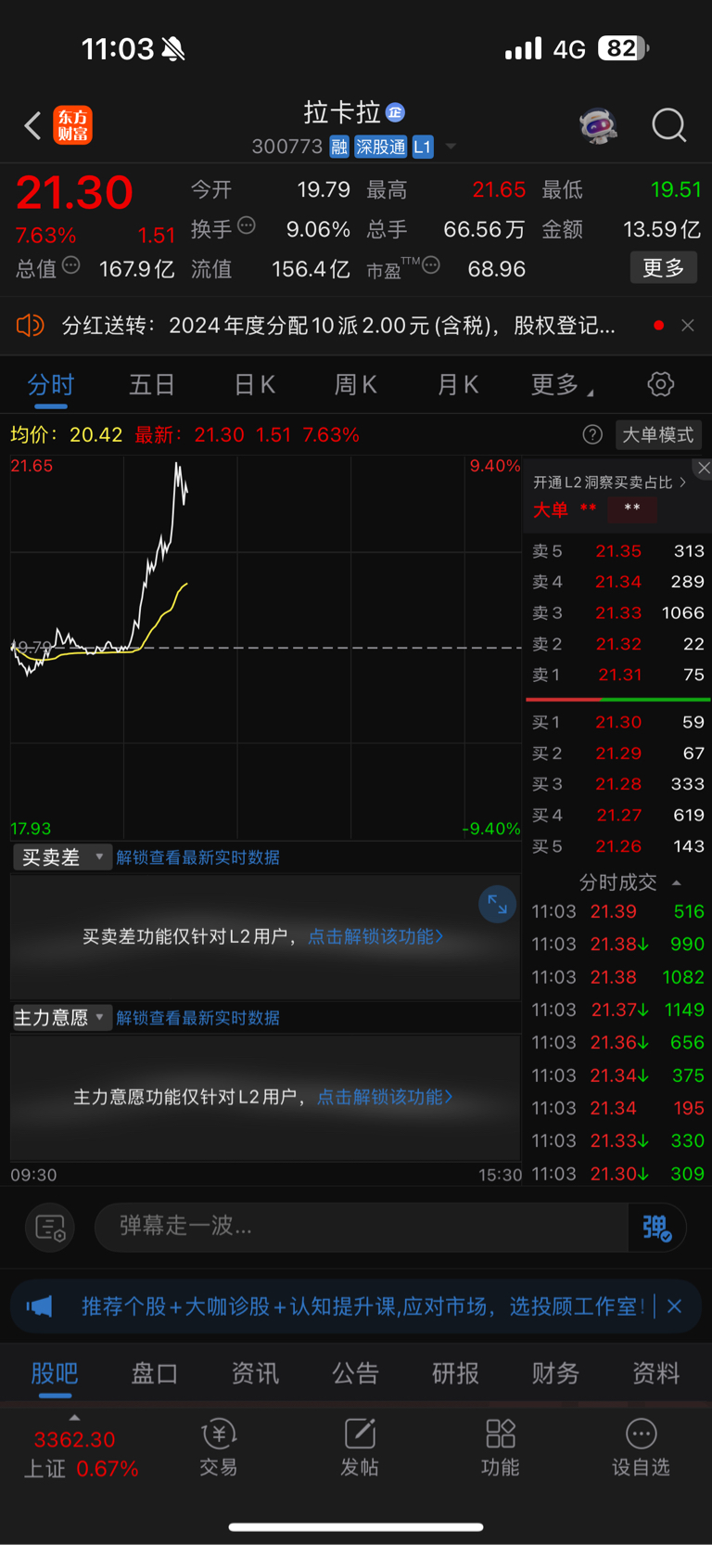Open 开通L2洞察买卖占比 link

609,483
